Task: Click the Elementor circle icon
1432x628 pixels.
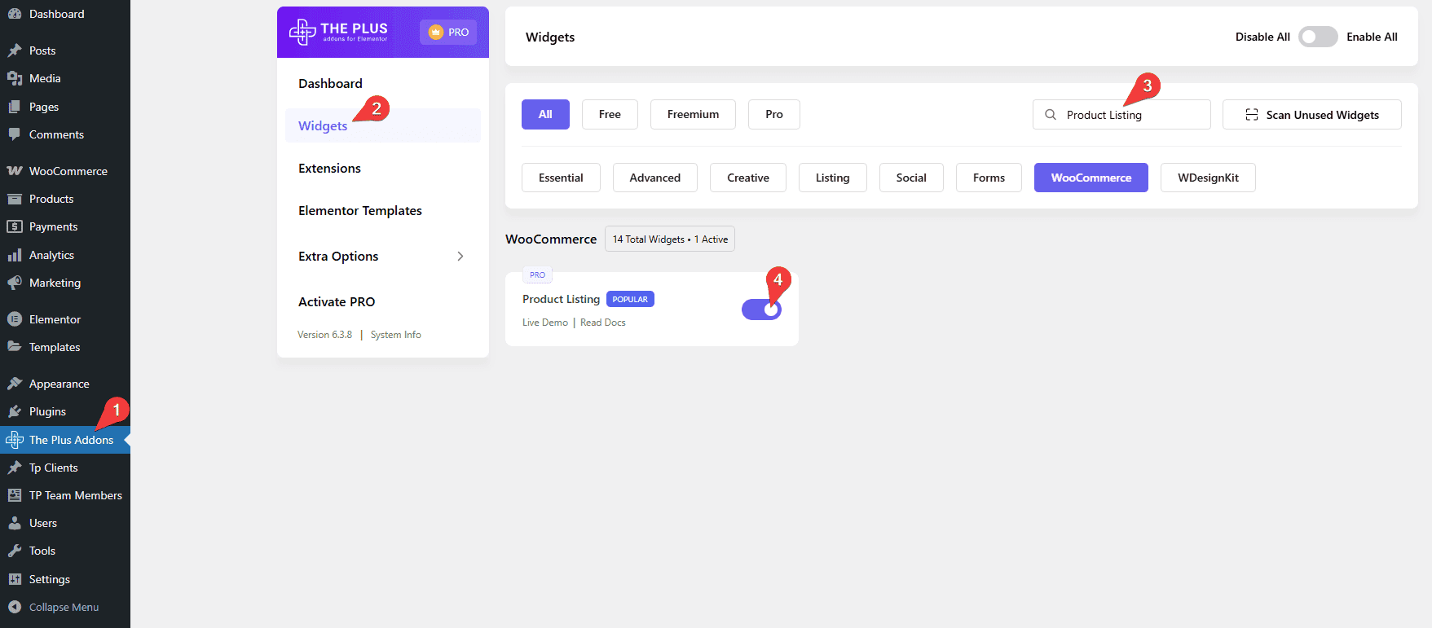Action: point(15,319)
